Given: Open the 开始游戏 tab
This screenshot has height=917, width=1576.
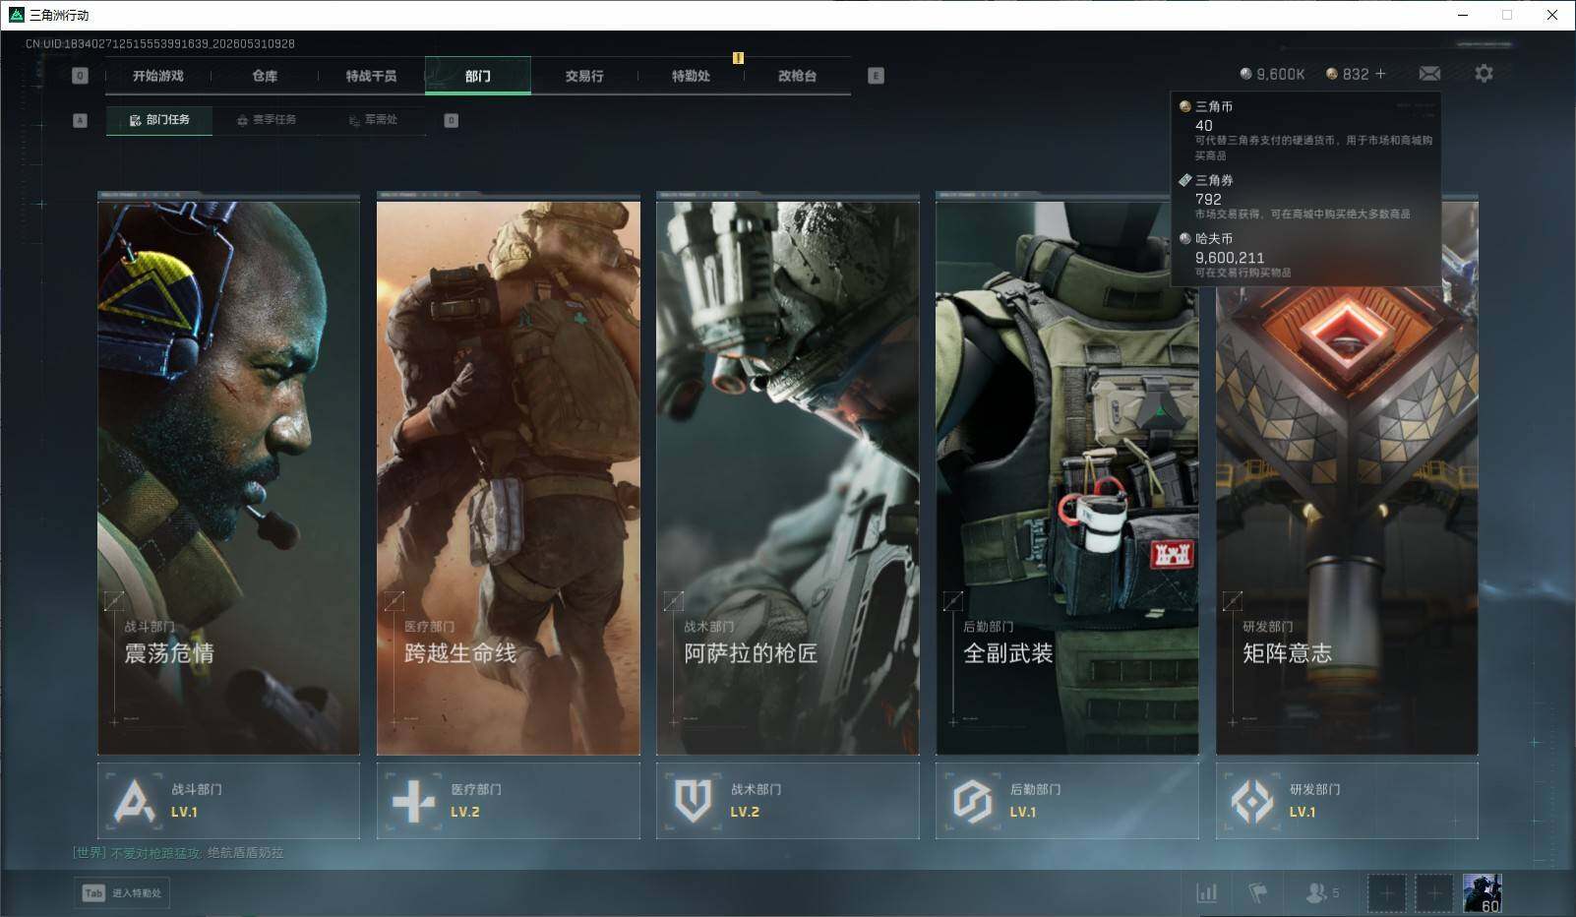Looking at the screenshot, I should coord(158,76).
